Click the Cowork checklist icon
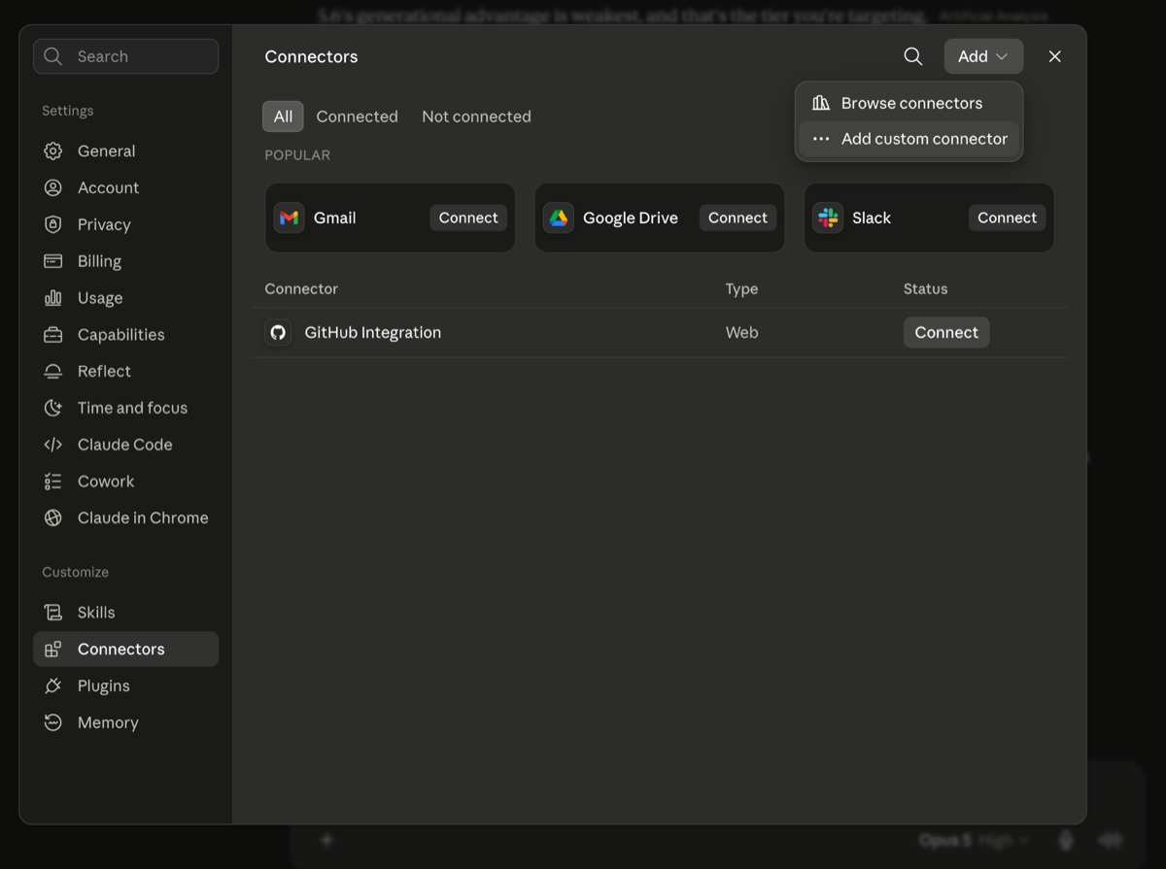The image size is (1166, 869). [x=53, y=482]
